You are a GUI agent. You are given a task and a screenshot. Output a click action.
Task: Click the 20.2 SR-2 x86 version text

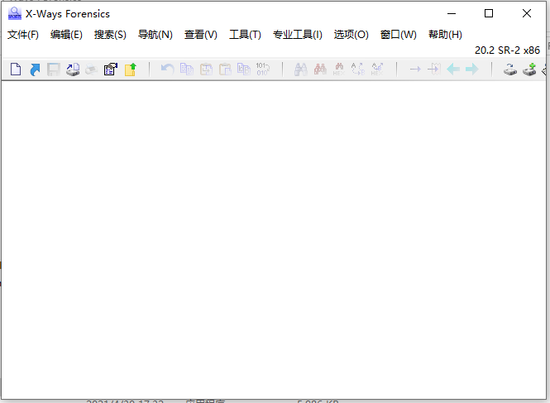pos(507,50)
